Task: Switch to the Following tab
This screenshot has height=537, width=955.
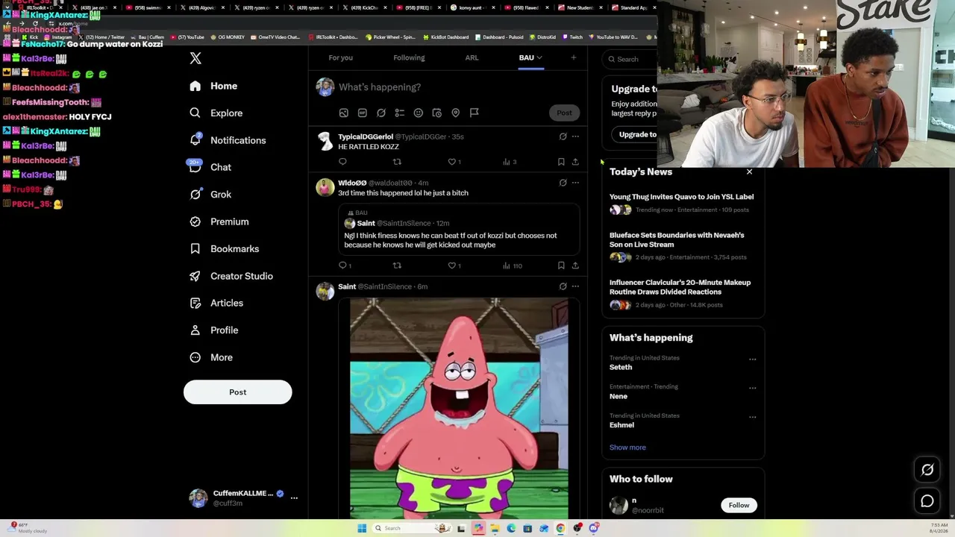Action: [409, 57]
